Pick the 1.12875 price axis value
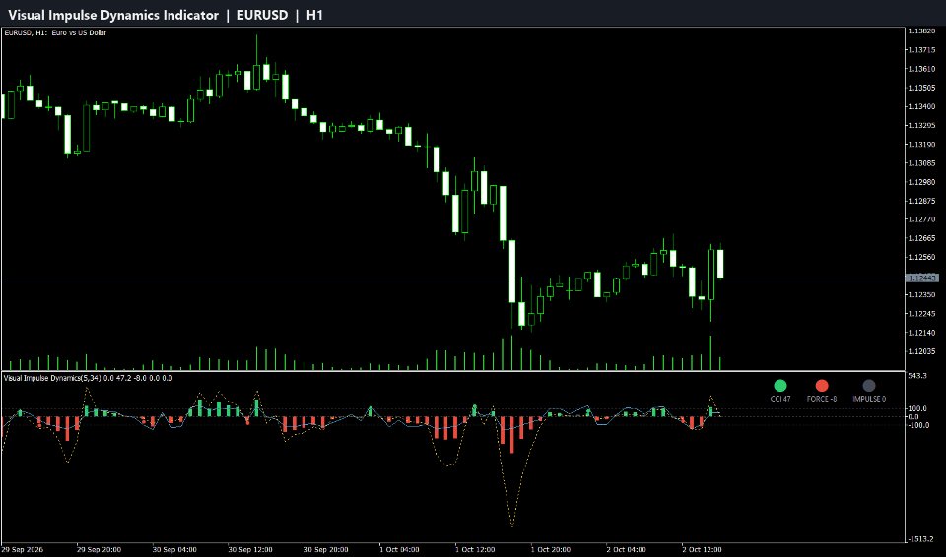 (x=922, y=201)
